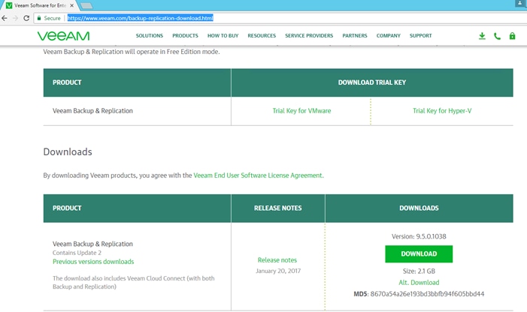
Task: Click the Version: 9.5.0.1038 text
Action: [419, 236]
